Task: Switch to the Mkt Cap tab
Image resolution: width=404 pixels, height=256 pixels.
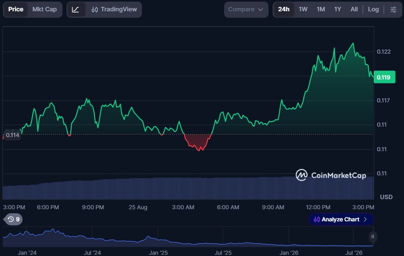Action: coord(45,9)
